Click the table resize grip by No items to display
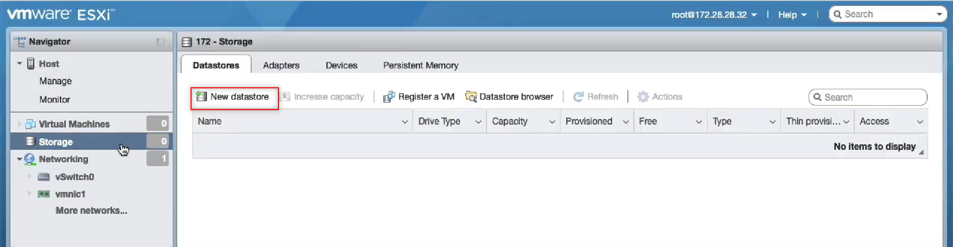953x247 pixels. (x=921, y=152)
